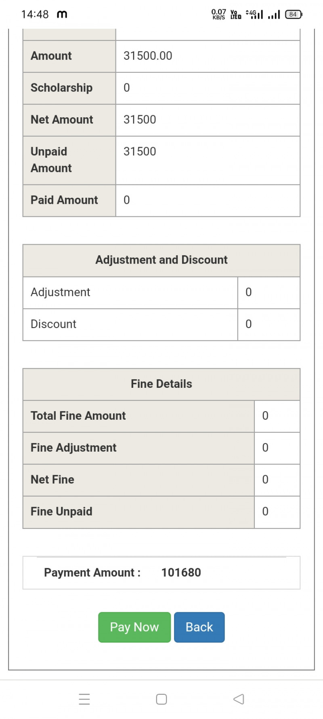Tap the Discount row label
Viewport: 323px width, 719px height.
tap(53, 324)
